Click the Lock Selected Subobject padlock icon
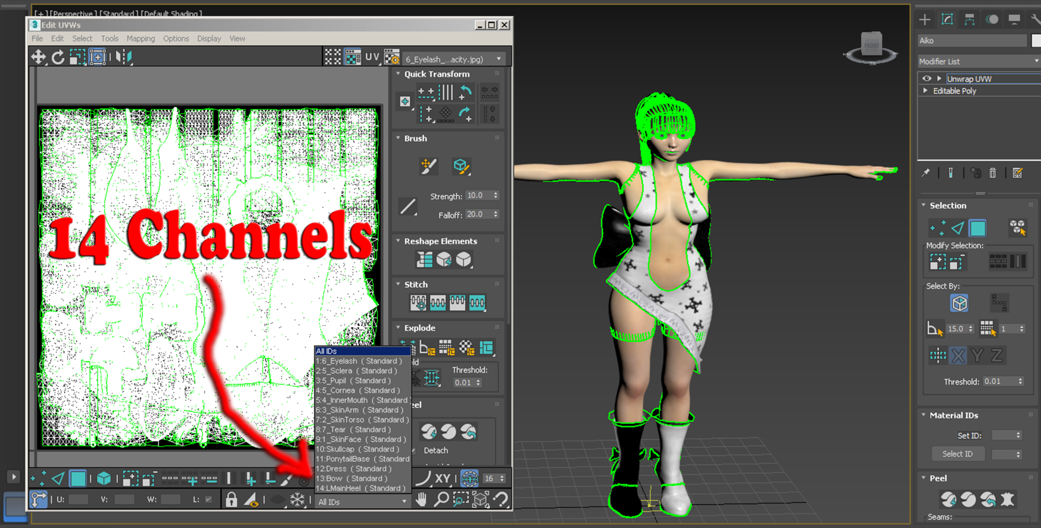The image size is (1041, 528). point(232,500)
